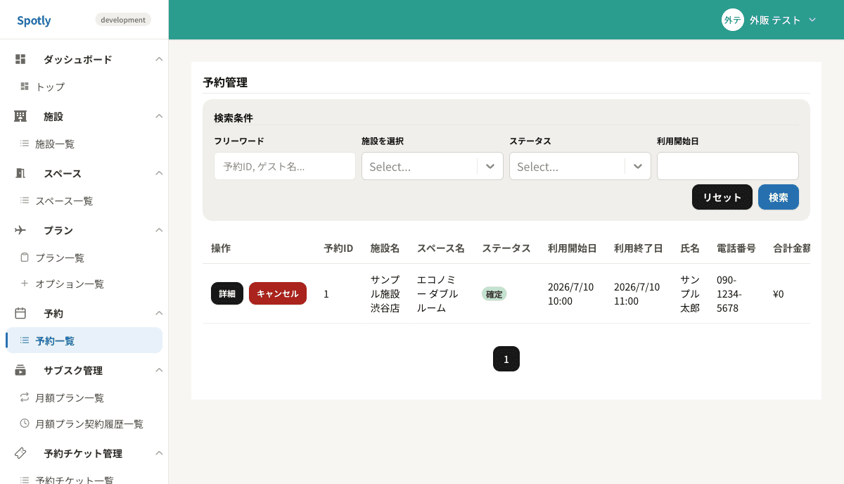
Task: Click the リセット button
Action: 722,197
